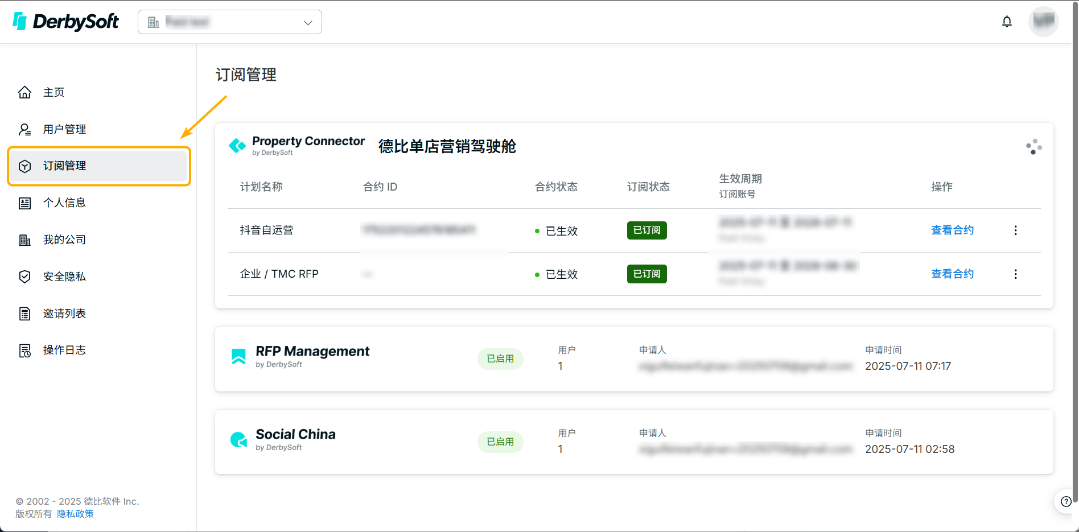The width and height of the screenshot is (1079, 532).
Task: Click the dots icon on Property Connector card
Action: pos(1033,147)
